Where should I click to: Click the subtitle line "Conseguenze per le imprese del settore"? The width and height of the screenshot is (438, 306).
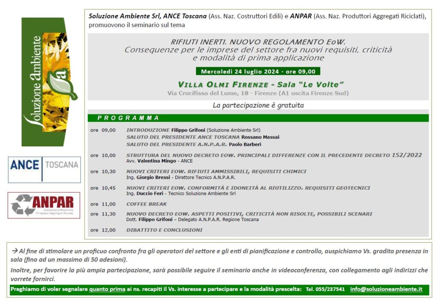pyautogui.click(x=258, y=50)
